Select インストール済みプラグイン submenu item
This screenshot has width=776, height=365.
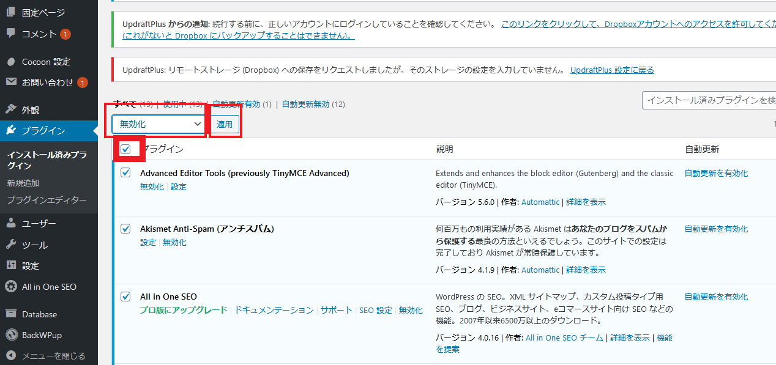click(47, 160)
